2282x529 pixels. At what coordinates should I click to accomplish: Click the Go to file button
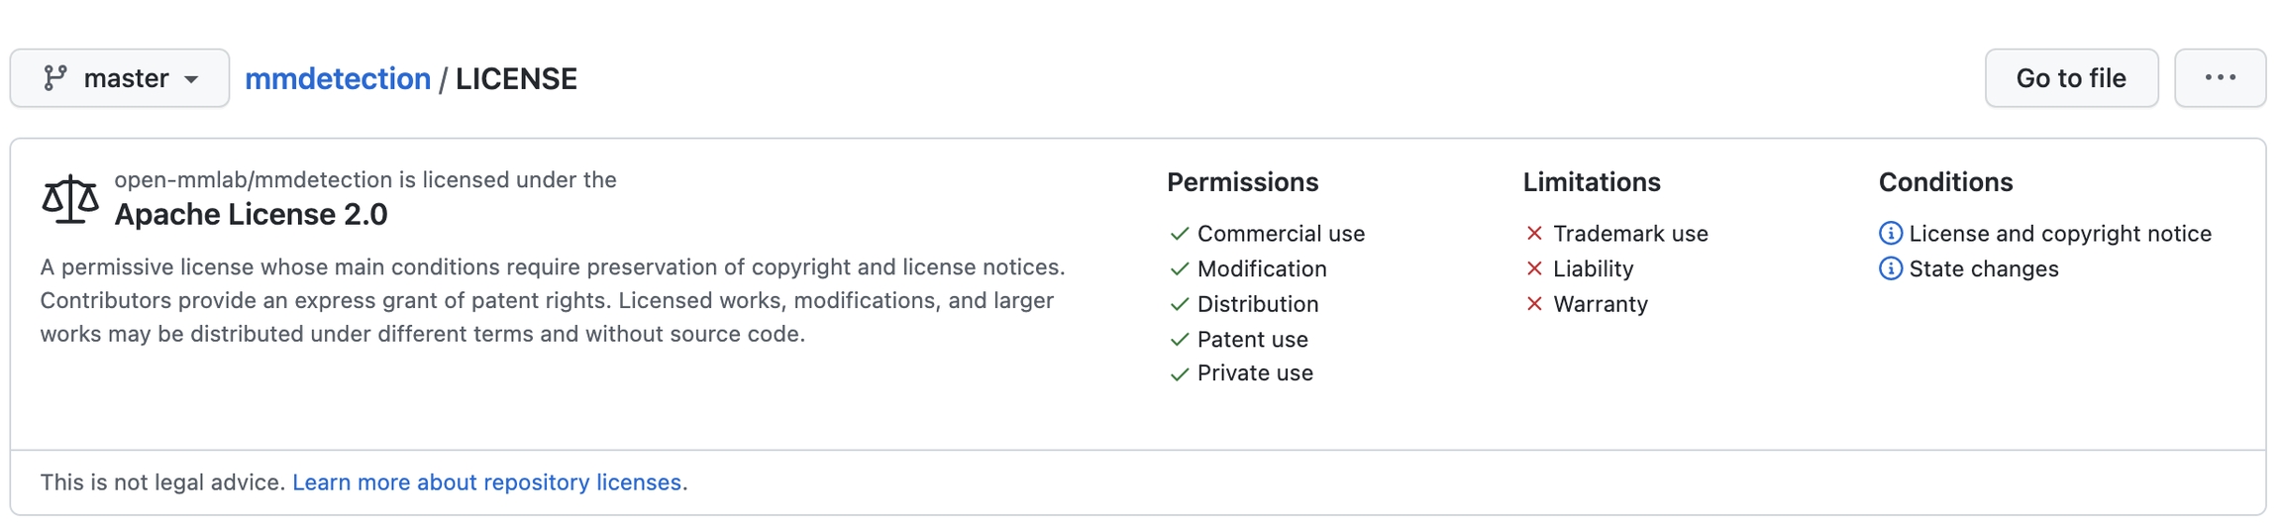(x=2070, y=78)
